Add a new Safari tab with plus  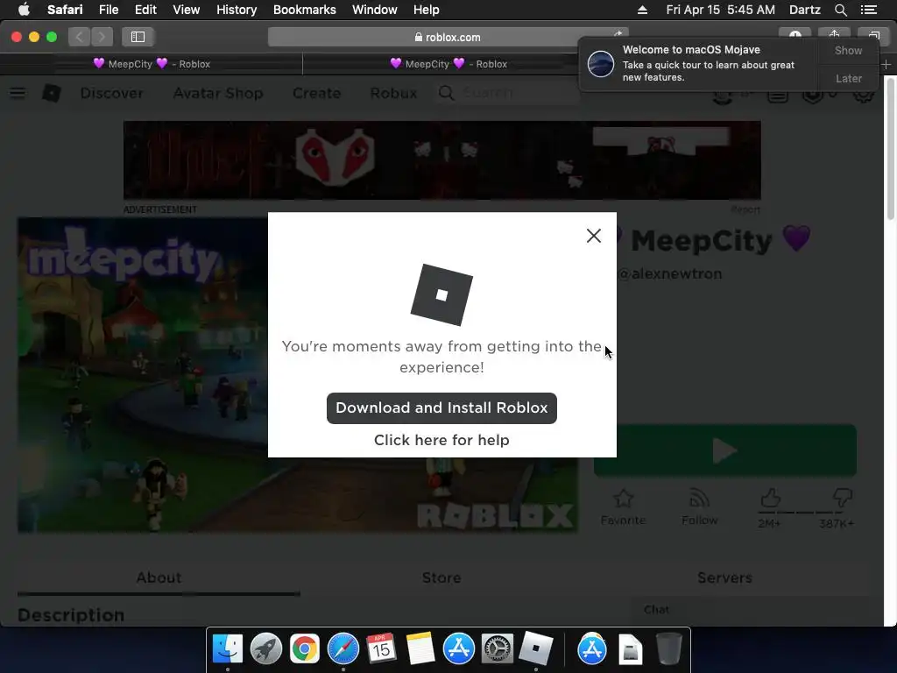(x=886, y=64)
